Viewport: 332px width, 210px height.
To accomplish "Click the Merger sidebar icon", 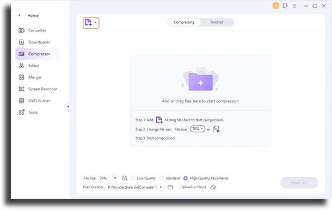I will coord(21,77).
